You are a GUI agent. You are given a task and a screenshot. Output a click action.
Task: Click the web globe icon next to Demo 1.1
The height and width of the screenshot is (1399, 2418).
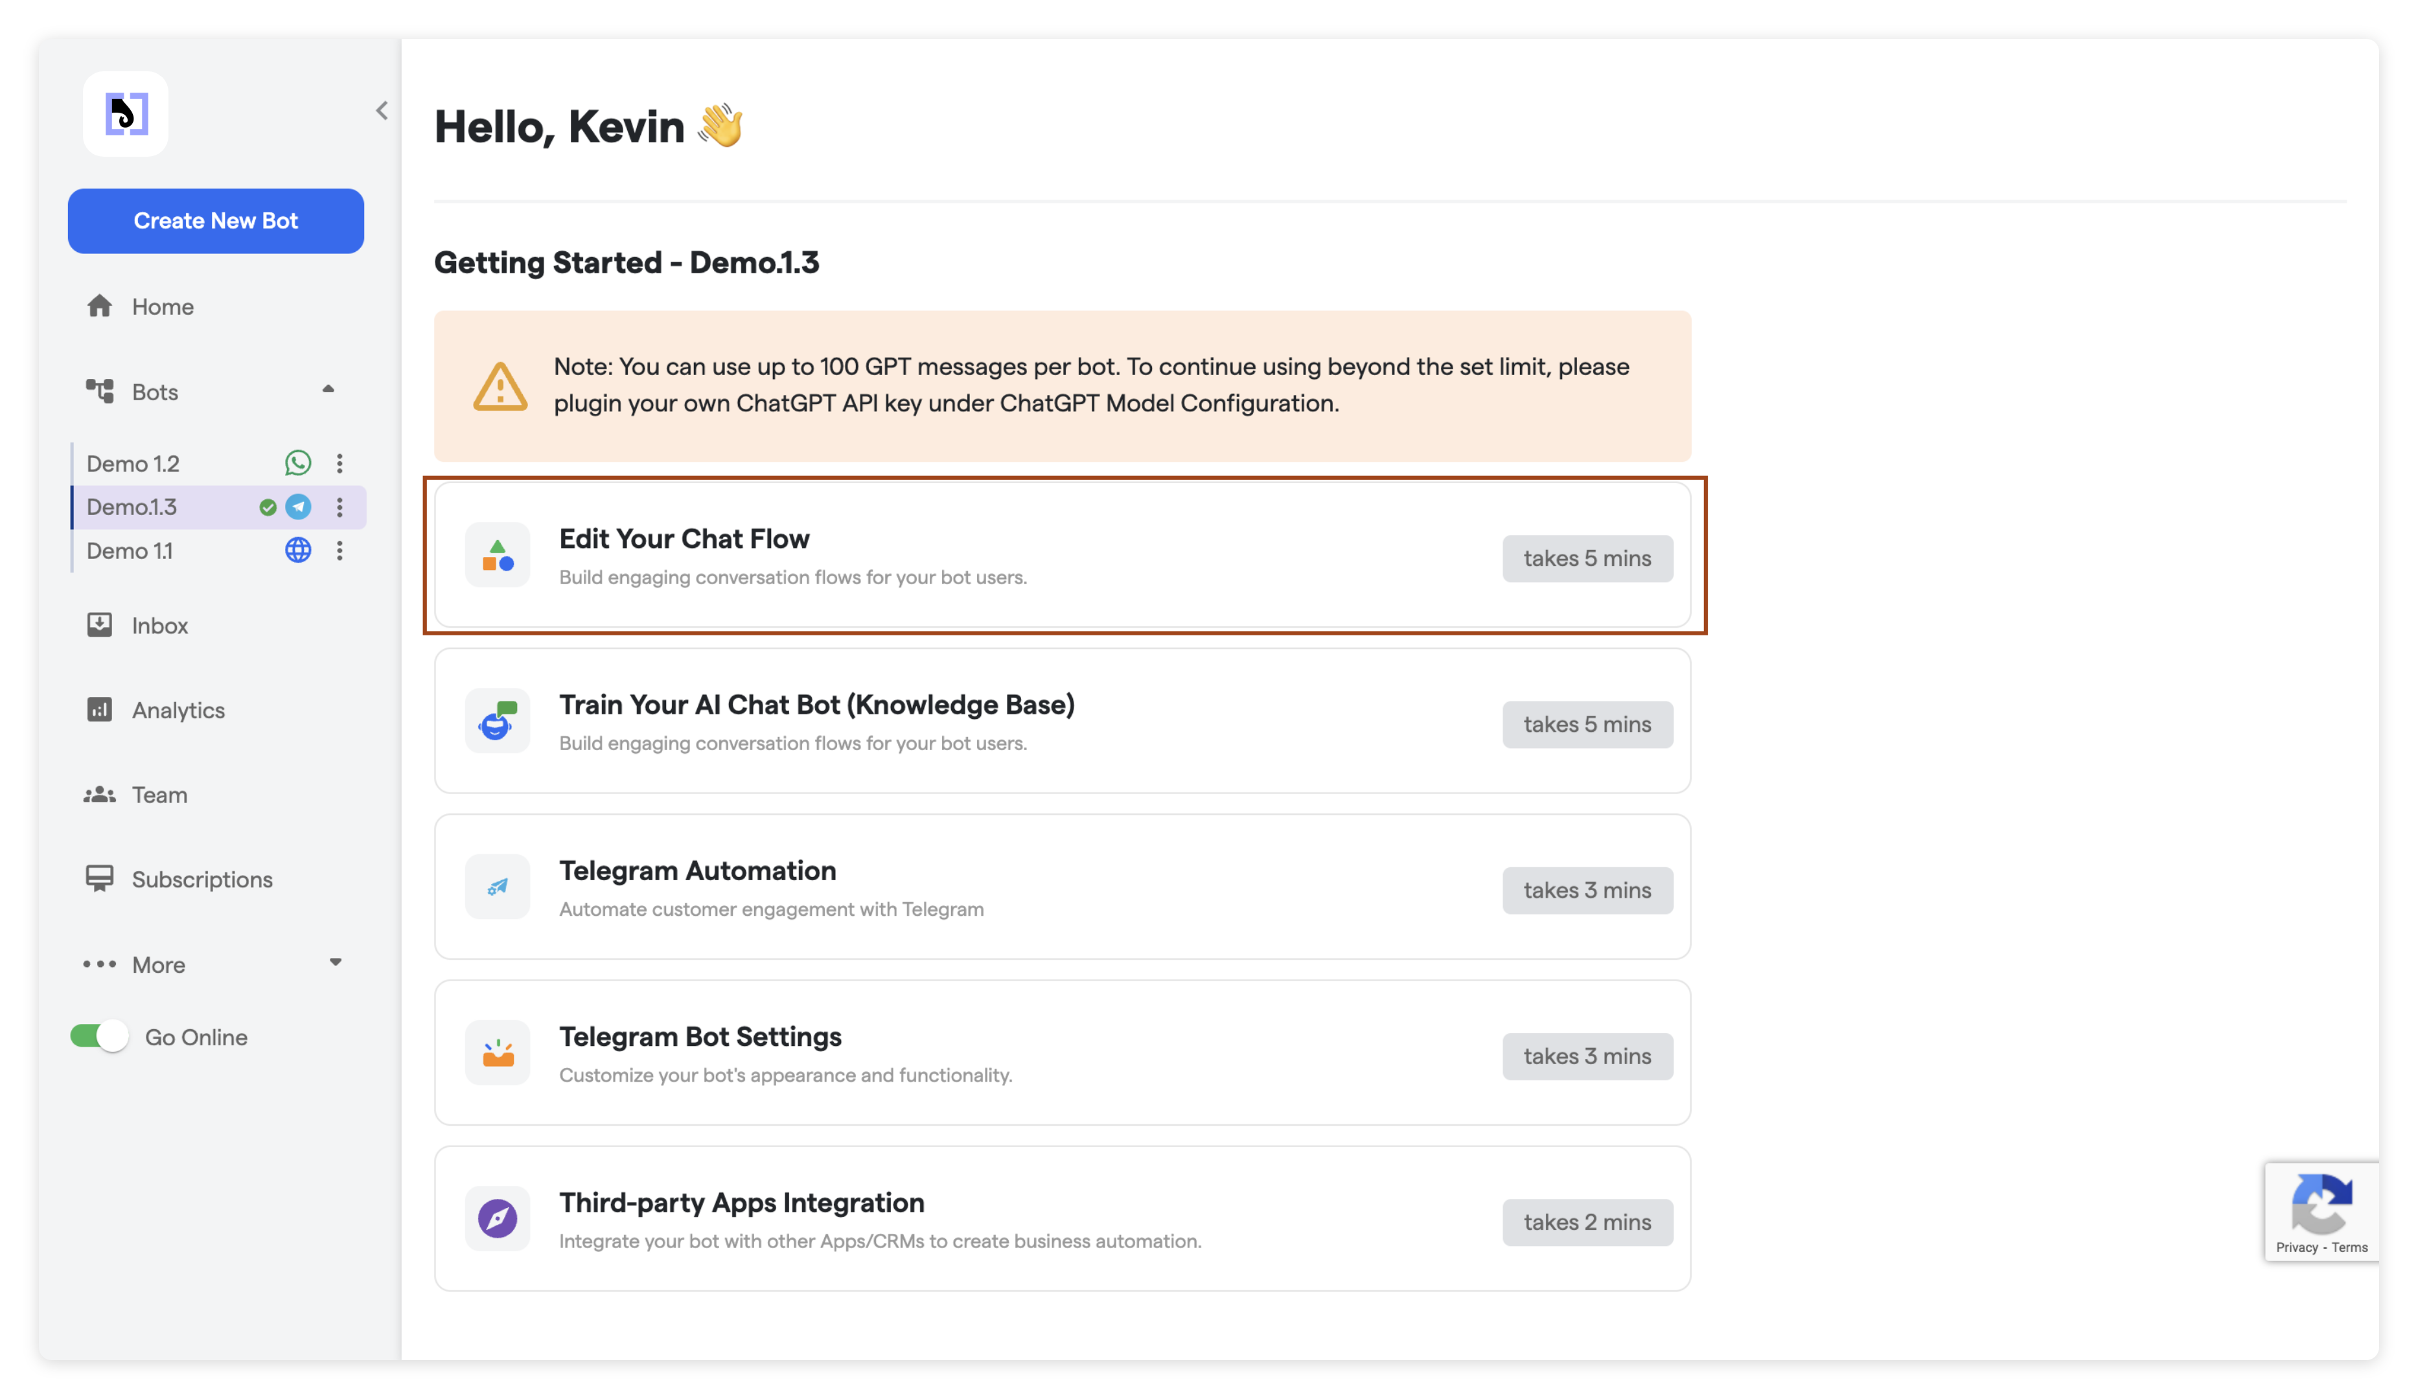coord(297,551)
